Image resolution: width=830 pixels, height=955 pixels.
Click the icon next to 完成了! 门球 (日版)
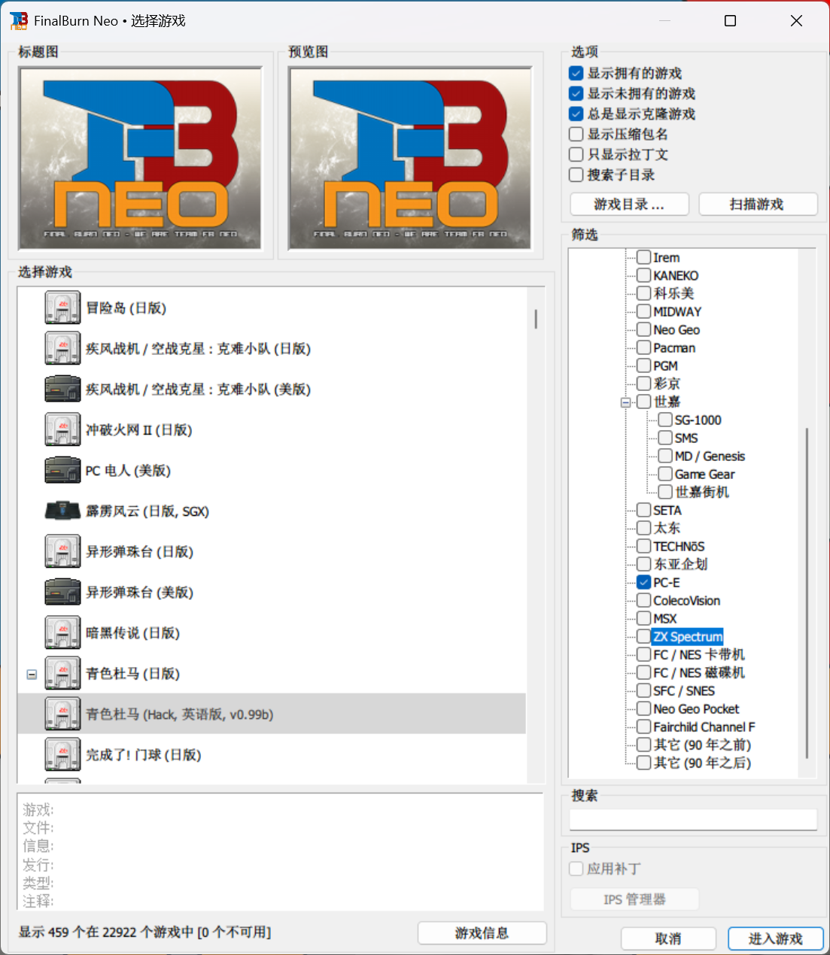coord(62,754)
